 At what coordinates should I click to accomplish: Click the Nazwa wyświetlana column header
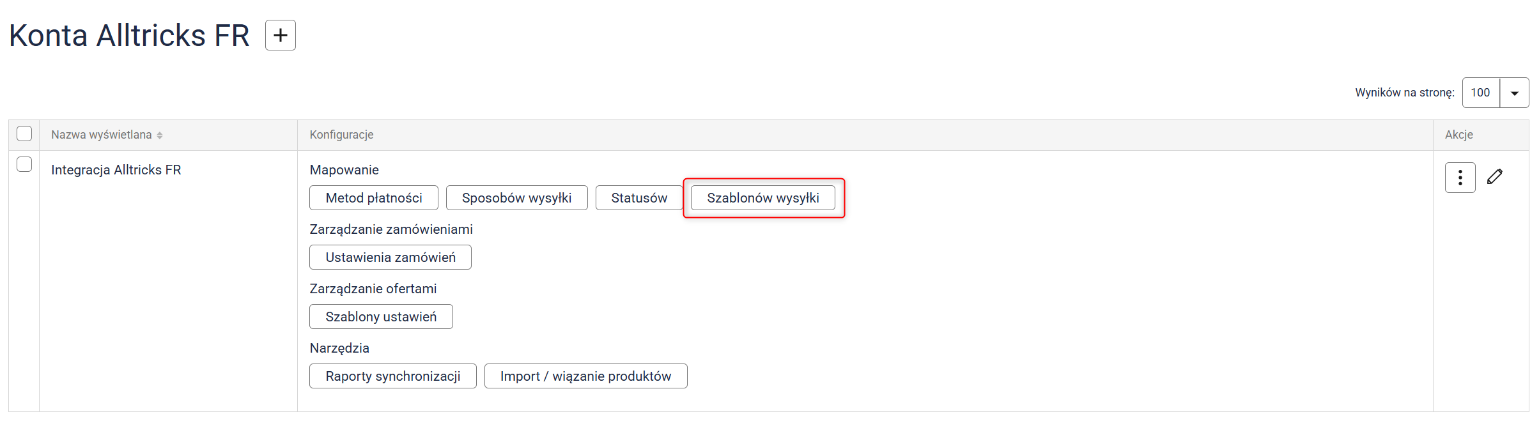pyautogui.click(x=102, y=135)
